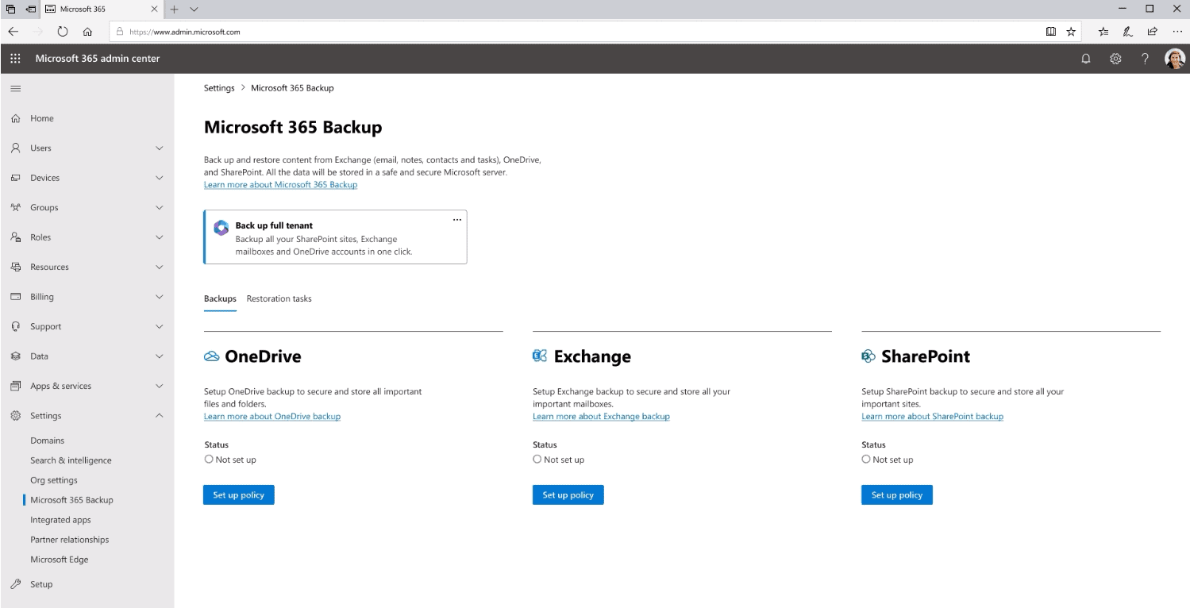The width and height of the screenshot is (1190, 608).
Task: Set up policy for SharePoint
Action: coord(896,495)
